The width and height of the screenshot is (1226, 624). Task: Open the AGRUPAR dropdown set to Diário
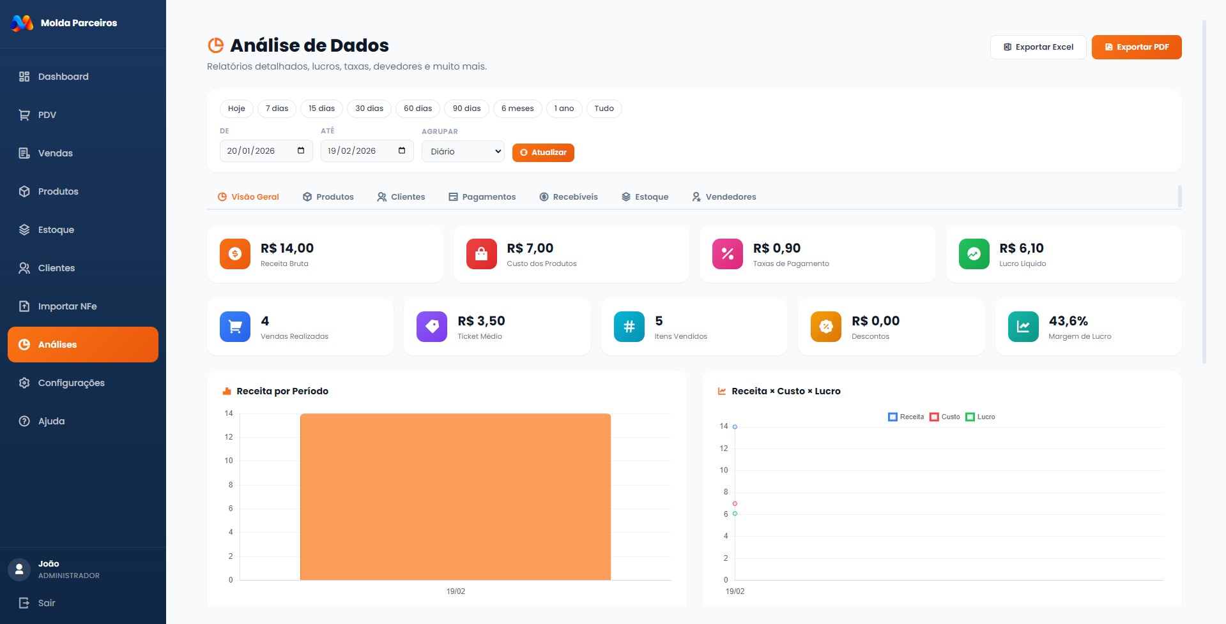(462, 151)
